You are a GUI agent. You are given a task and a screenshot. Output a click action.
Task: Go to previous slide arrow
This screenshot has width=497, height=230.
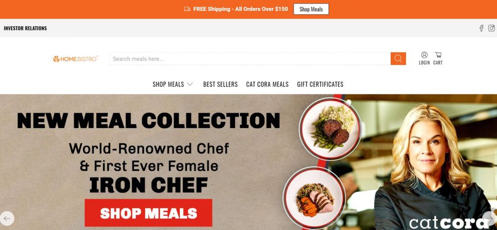coord(7,219)
